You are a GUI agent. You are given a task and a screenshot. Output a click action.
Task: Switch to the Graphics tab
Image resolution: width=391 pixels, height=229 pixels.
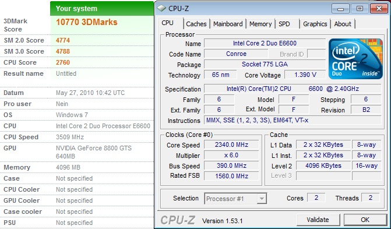(315, 24)
